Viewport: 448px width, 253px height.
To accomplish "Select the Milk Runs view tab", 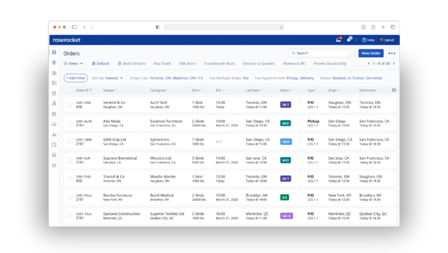I will [x=187, y=63].
